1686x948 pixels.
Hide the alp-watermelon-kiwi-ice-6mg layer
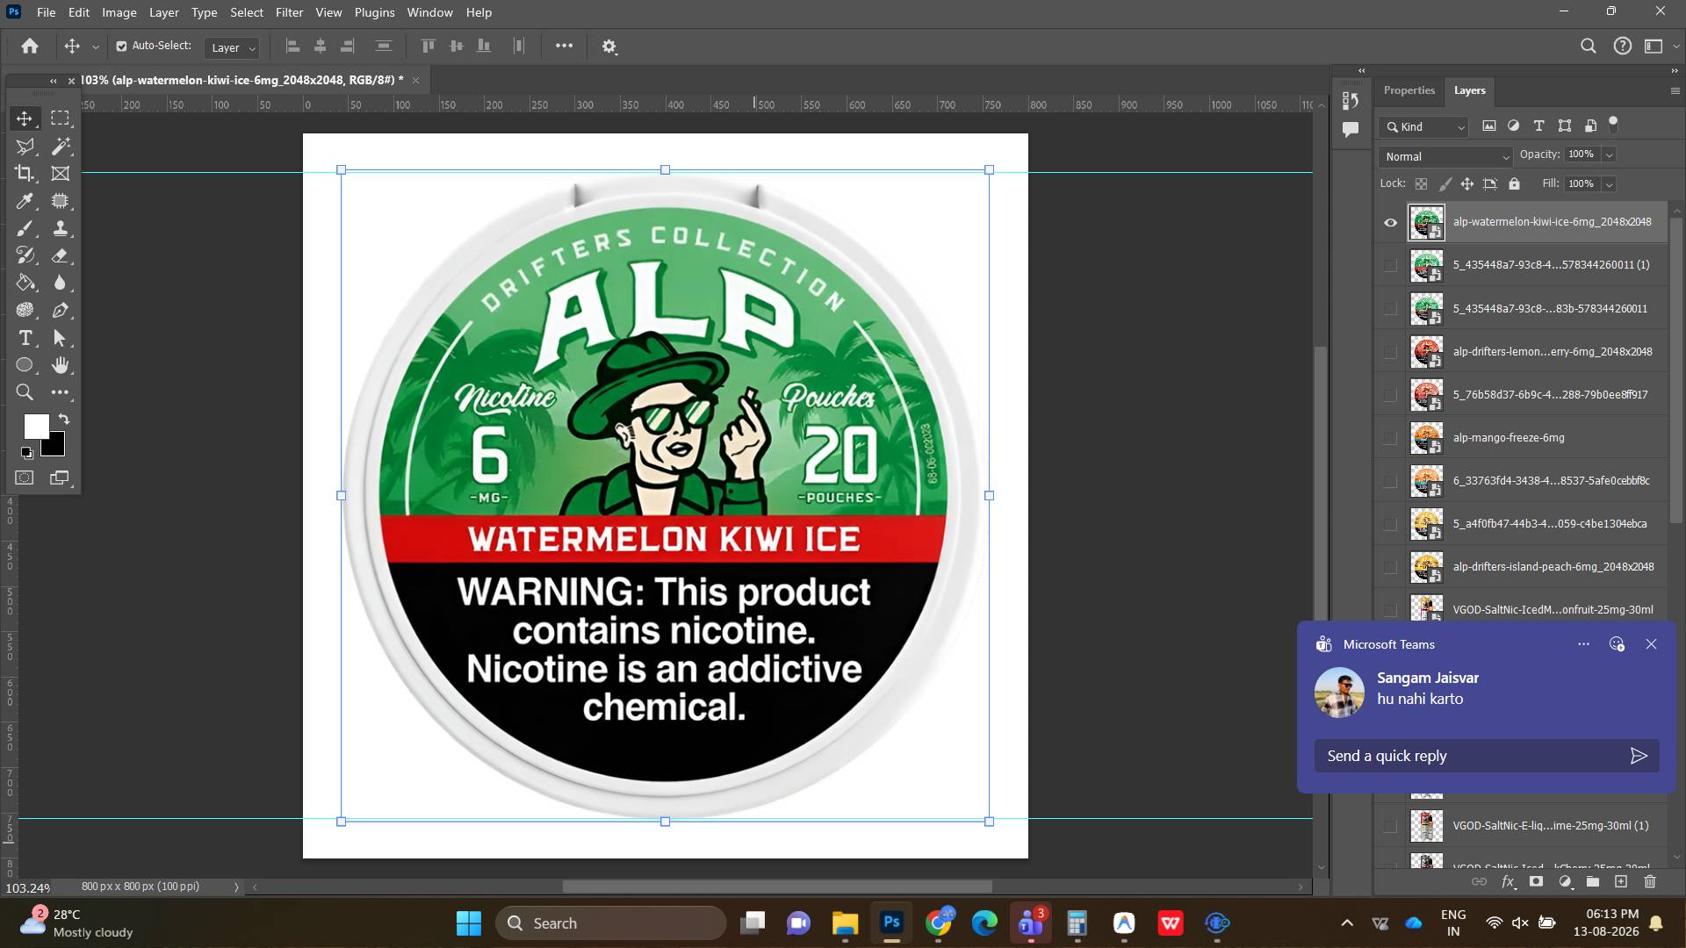tap(1390, 222)
